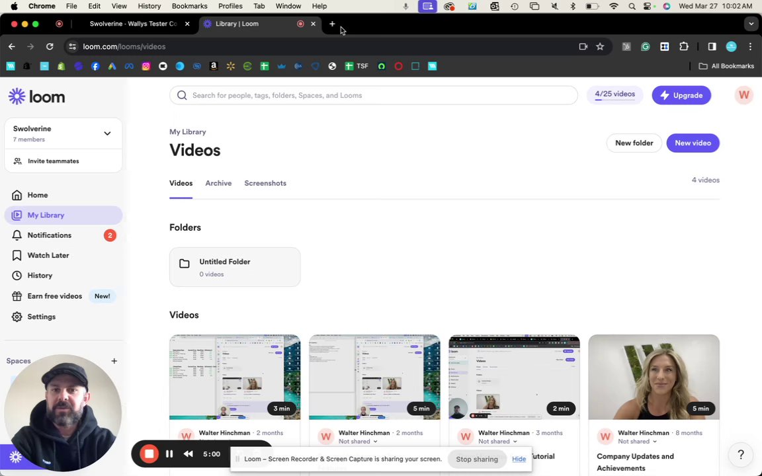
Task: Open the 4/25 videos usage indicator
Action: coord(614,95)
